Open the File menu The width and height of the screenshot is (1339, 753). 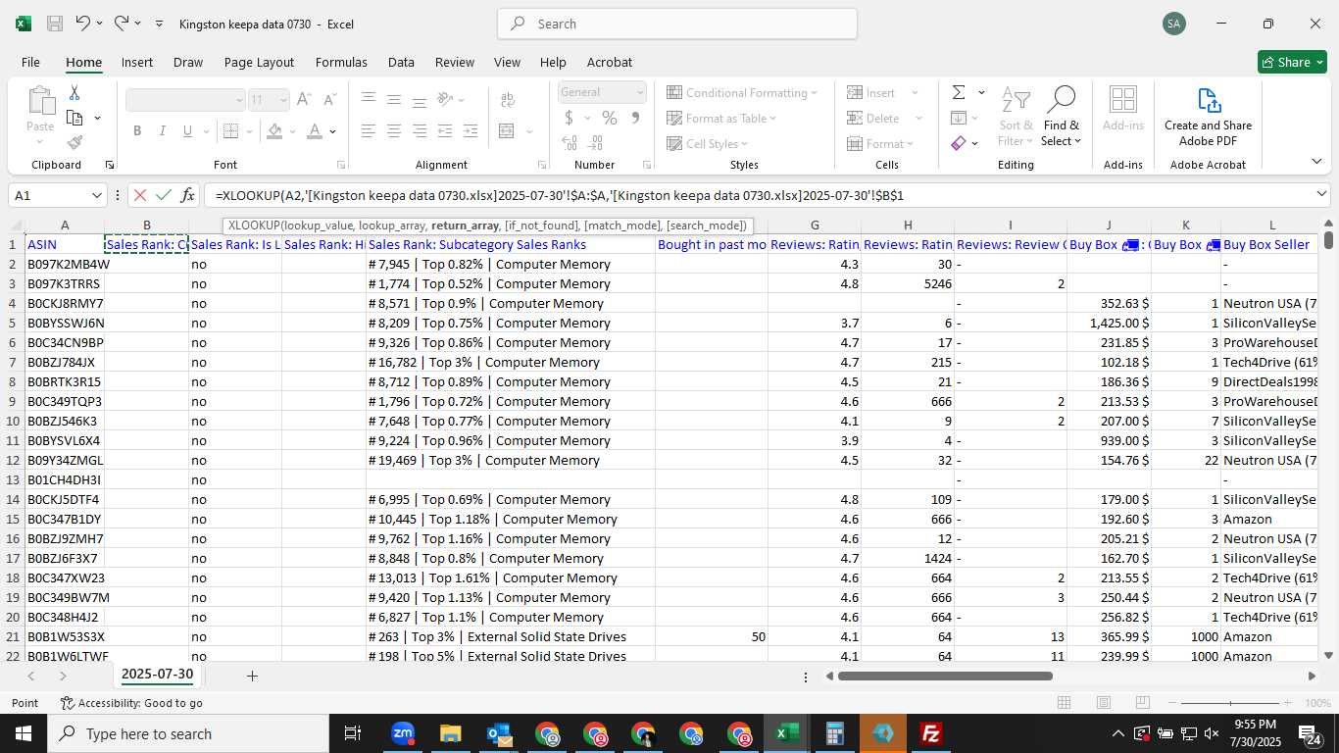30,62
